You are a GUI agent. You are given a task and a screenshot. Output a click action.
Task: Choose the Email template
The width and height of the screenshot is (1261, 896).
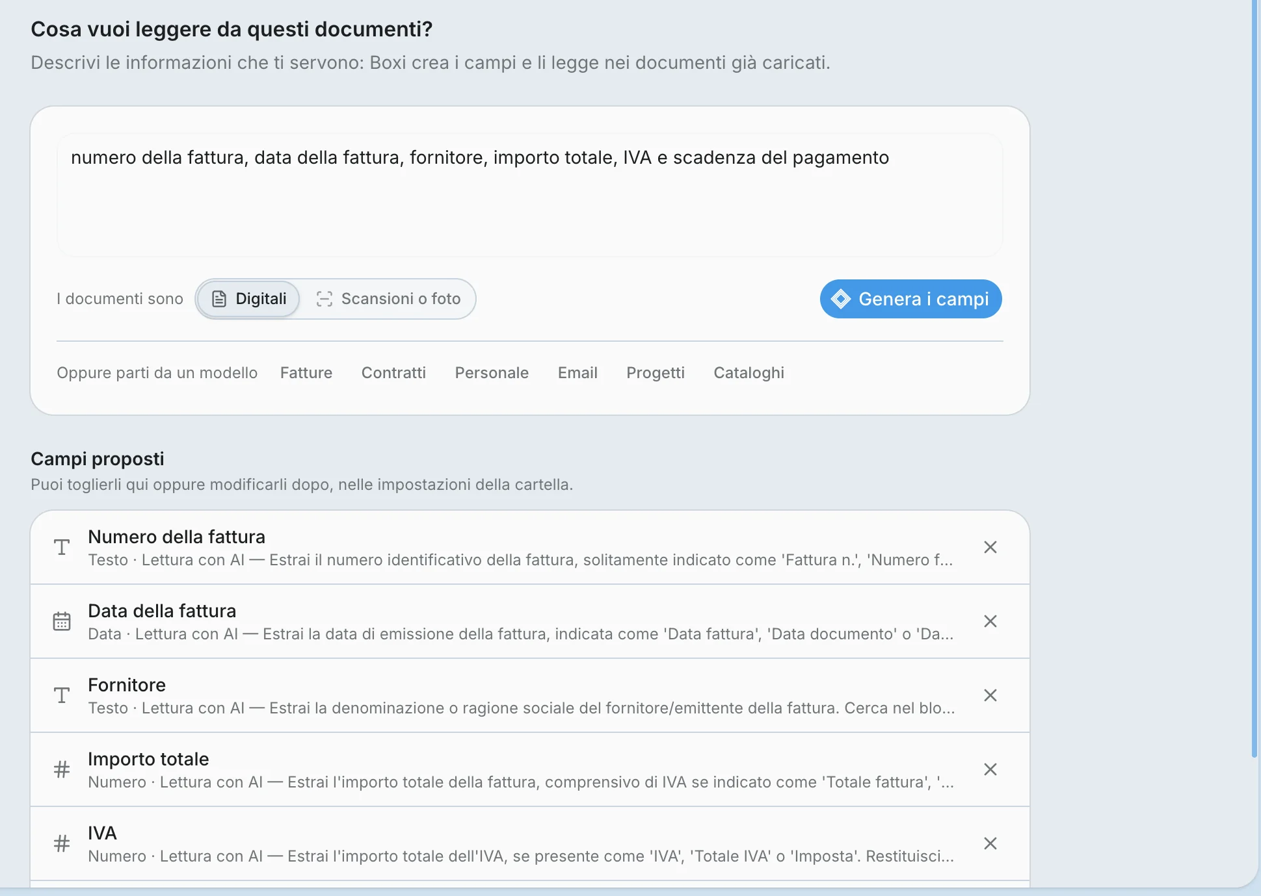(577, 373)
